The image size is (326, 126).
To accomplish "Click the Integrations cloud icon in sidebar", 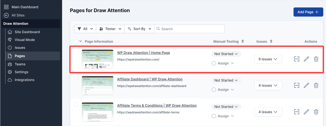I will click(x=10, y=80).
